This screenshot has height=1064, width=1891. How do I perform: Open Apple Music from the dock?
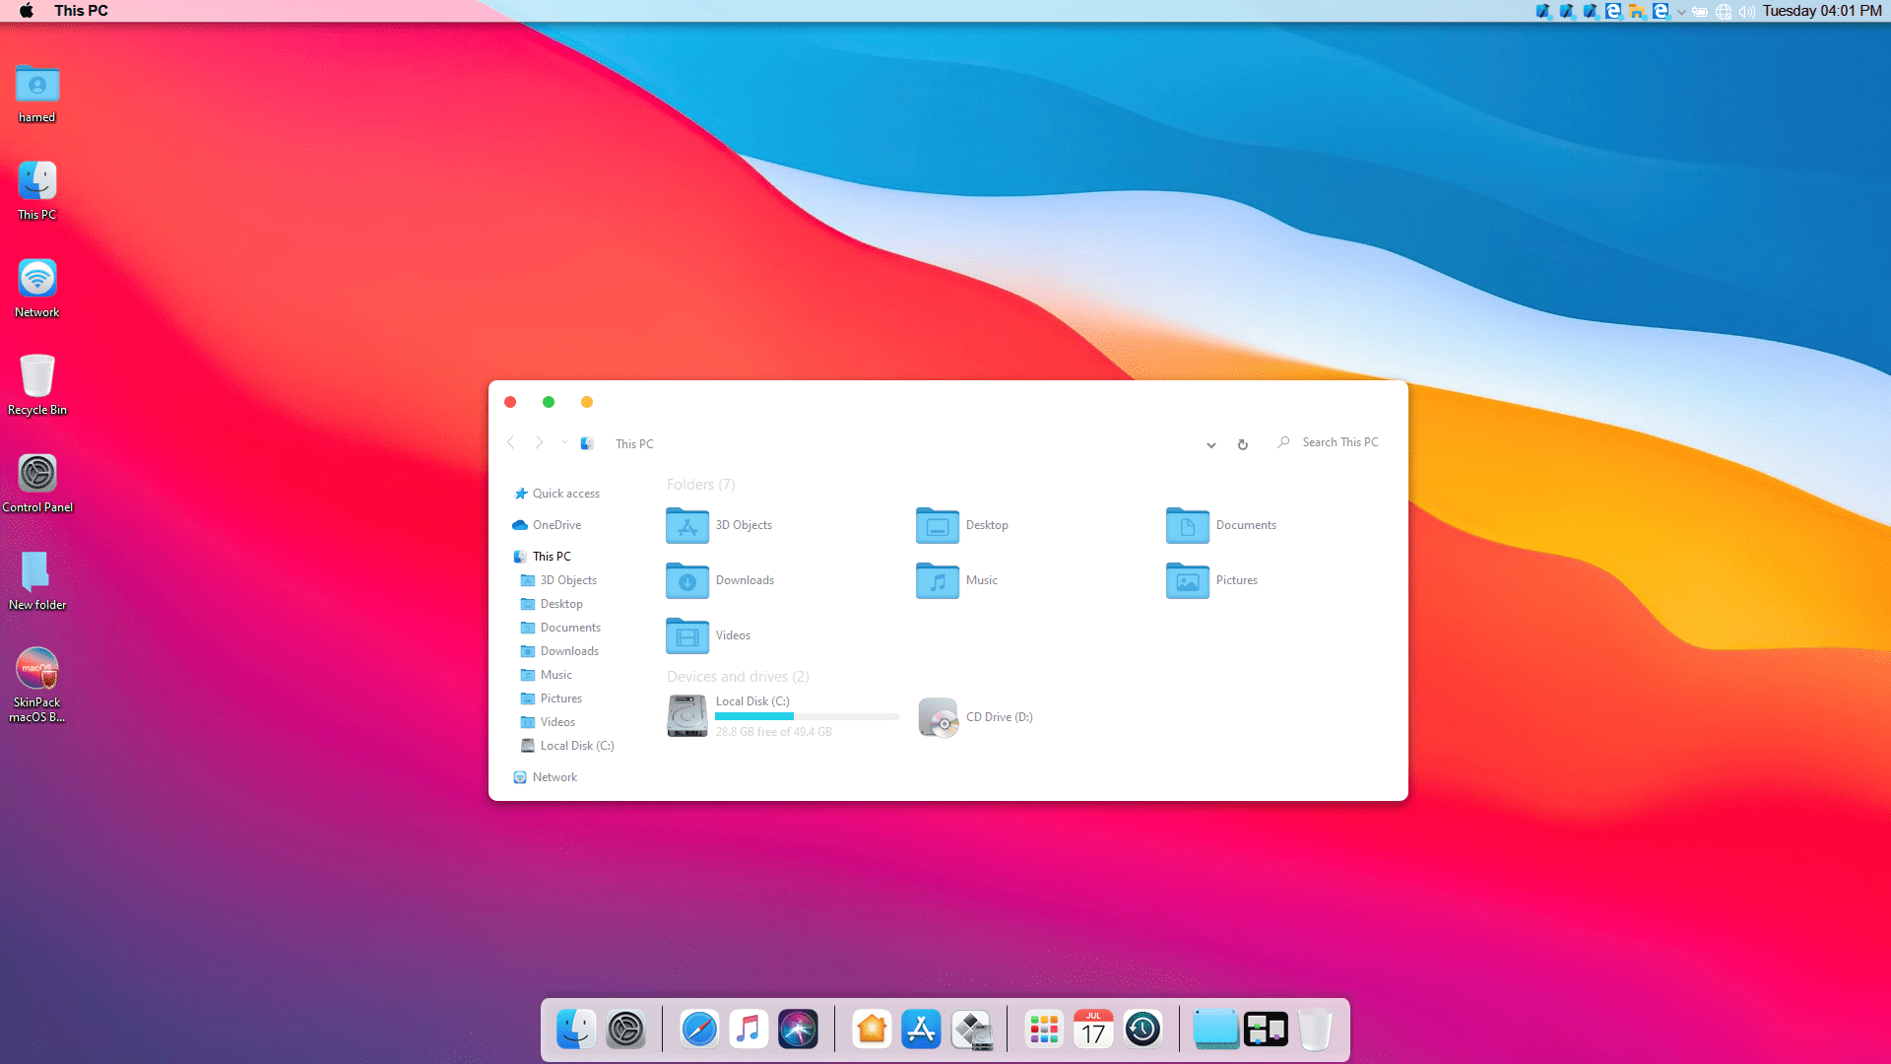click(749, 1029)
